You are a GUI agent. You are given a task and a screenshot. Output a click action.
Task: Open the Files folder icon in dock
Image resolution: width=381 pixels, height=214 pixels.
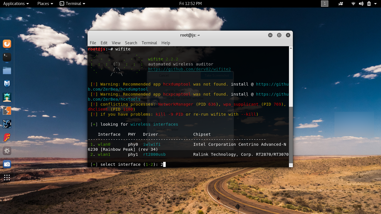point(7,70)
